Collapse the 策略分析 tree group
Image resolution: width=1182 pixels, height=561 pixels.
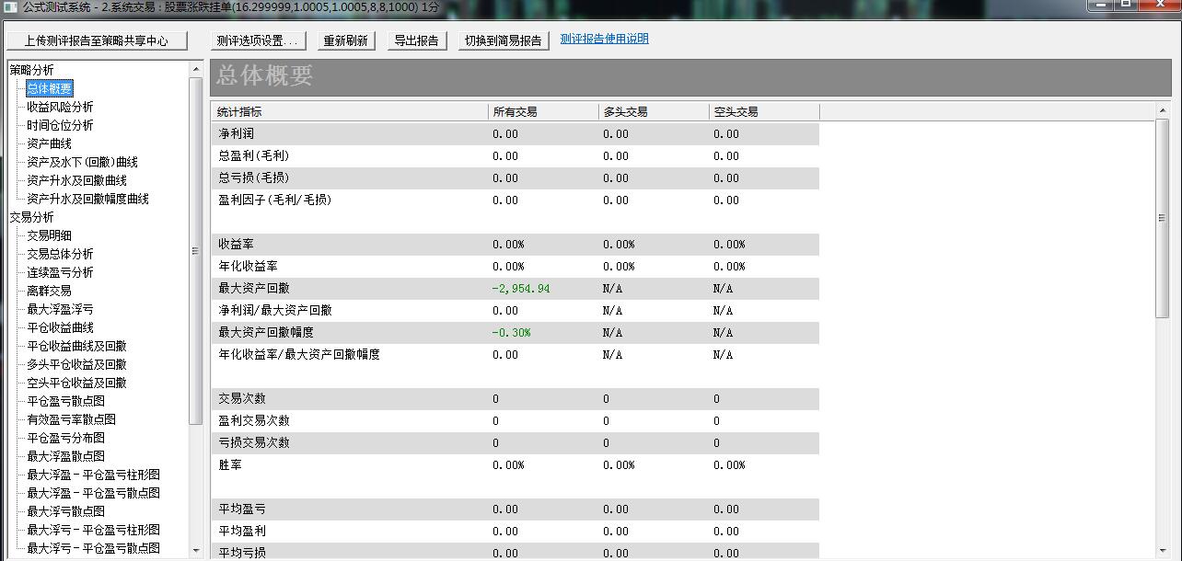point(31,70)
